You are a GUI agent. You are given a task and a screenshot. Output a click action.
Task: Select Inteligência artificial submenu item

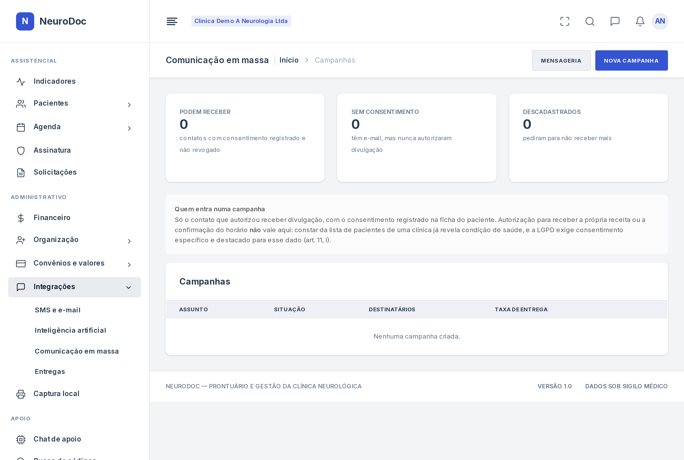70,330
